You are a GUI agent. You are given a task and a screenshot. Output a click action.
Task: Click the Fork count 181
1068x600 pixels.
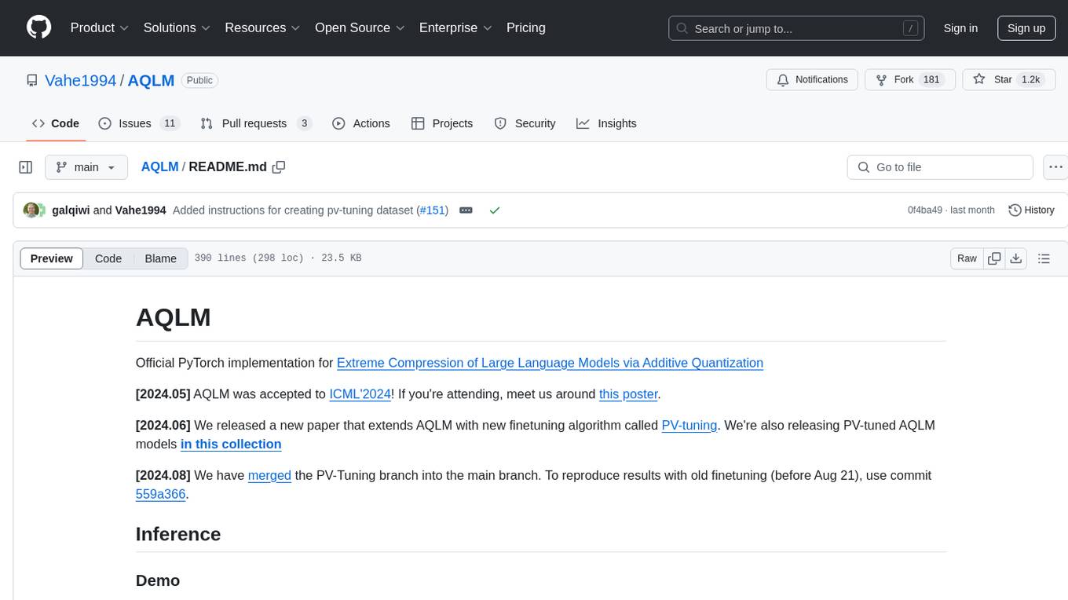pyautogui.click(x=931, y=80)
